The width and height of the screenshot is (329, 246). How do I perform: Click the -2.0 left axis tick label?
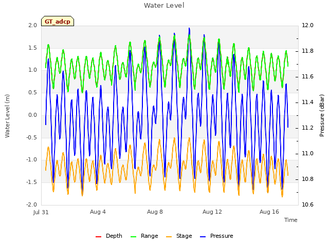(x=31, y=204)
